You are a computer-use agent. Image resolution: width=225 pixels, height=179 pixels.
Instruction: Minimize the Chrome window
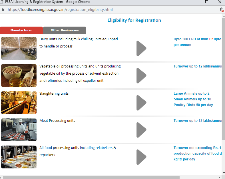(x=194, y=2)
